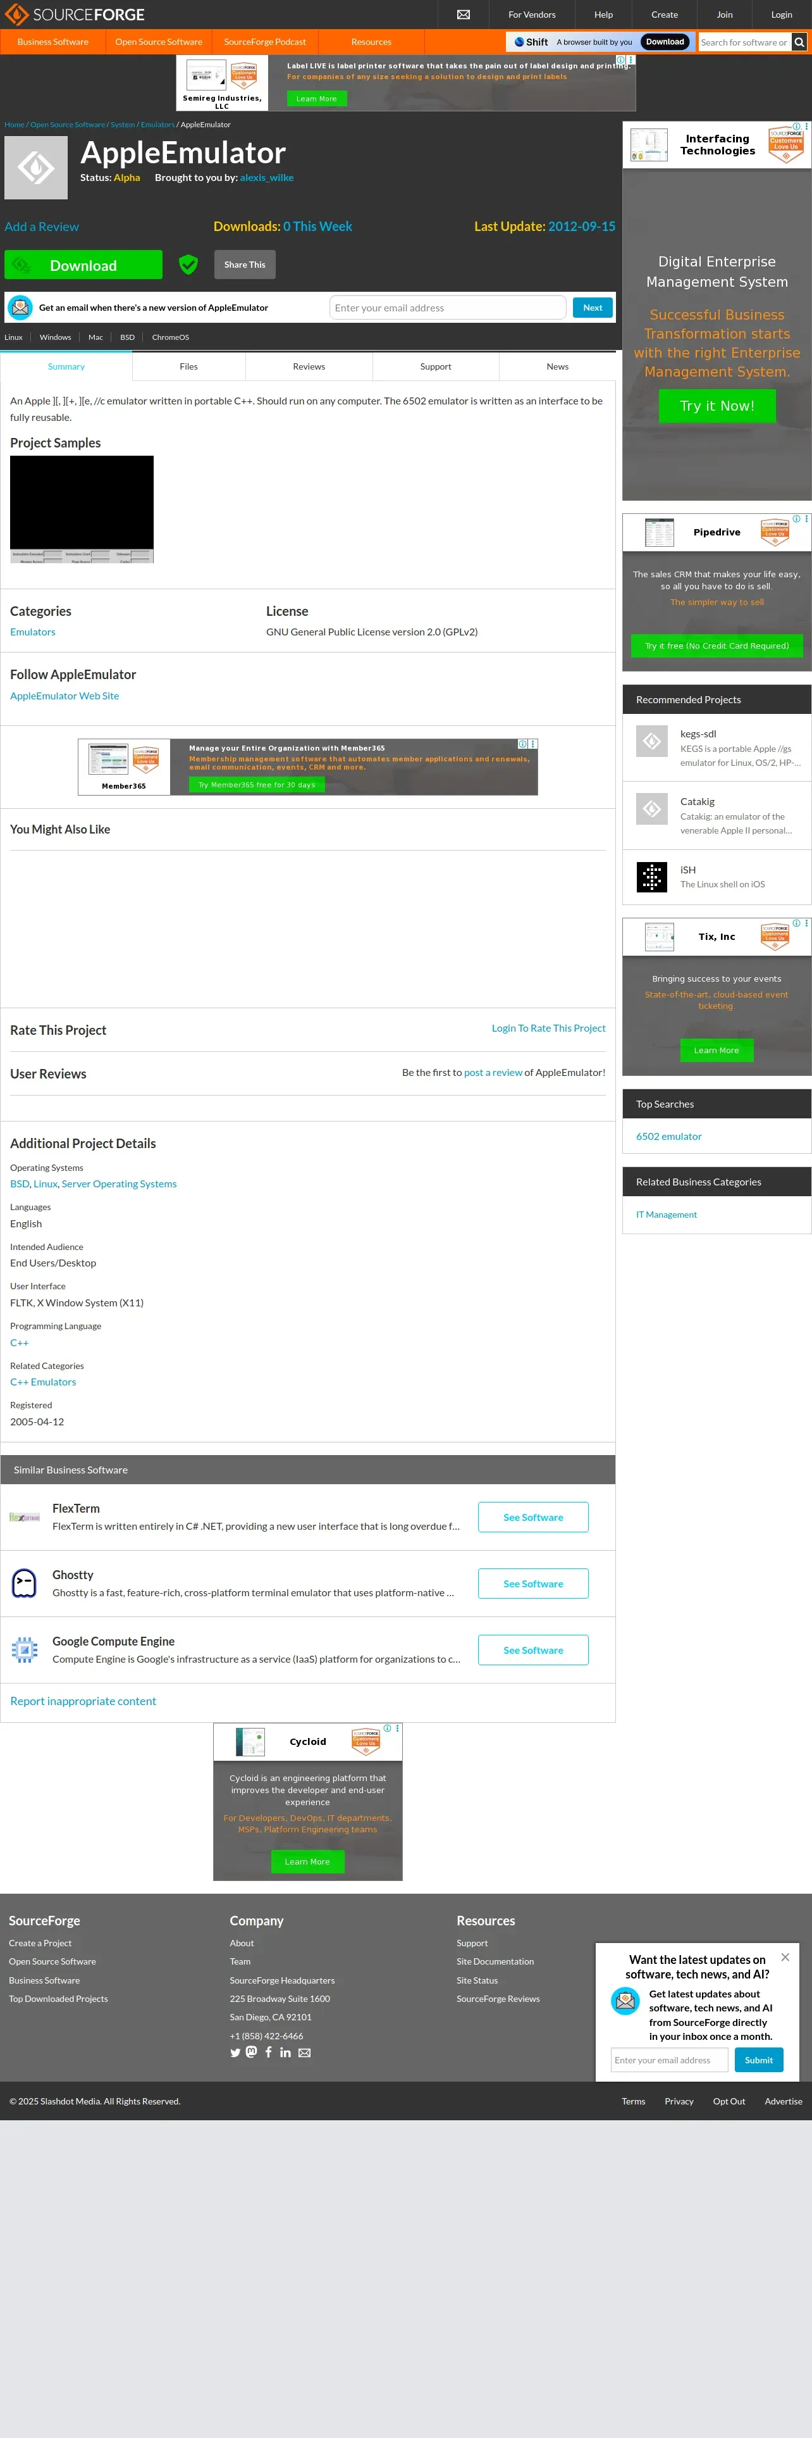Open the Facebook icon in footer

coord(269,2052)
